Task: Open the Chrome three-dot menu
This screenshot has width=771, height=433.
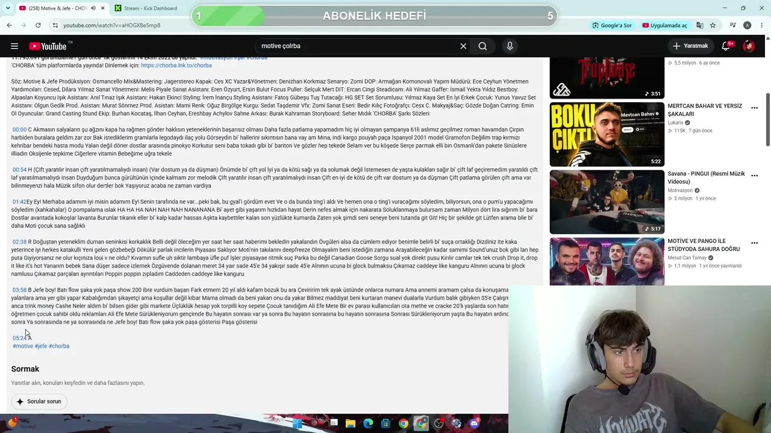Action: click(761, 25)
